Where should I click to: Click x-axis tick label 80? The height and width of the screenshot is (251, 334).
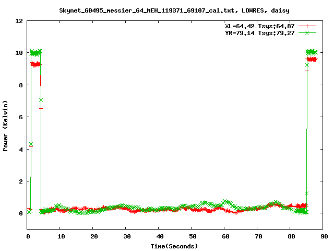(291, 236)
